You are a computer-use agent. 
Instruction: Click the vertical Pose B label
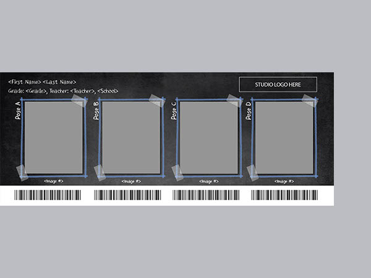tap(96, 111)
